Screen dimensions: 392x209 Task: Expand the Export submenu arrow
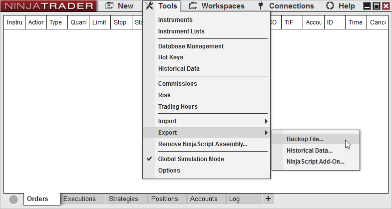[x=266, y=133]
